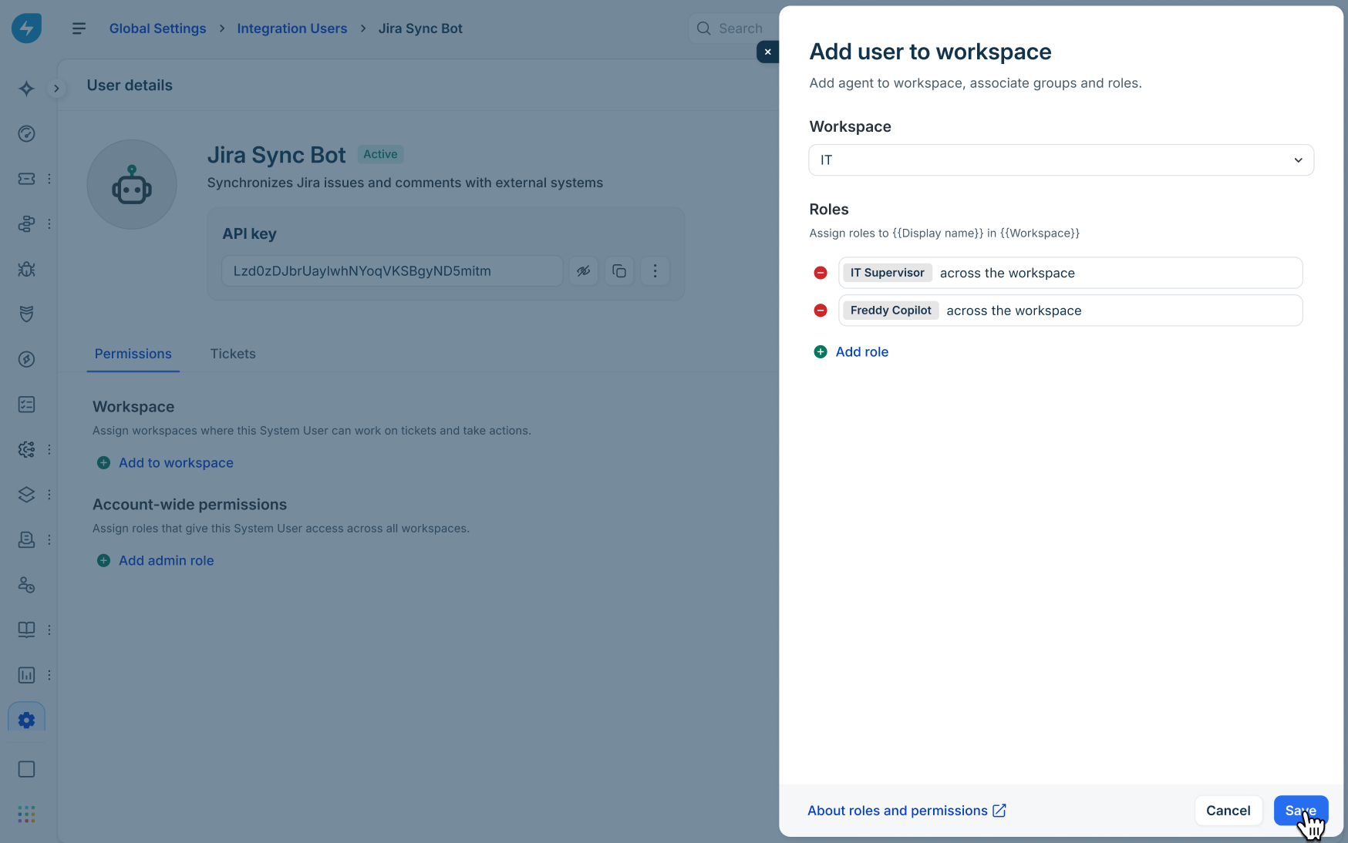
Task: Open the workflow nodes icon in sidebar
Action: click(x=26, y=224)
